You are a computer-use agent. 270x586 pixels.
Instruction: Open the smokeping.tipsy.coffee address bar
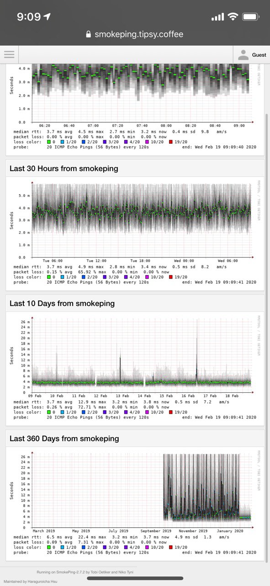click(x=134, y=34)
